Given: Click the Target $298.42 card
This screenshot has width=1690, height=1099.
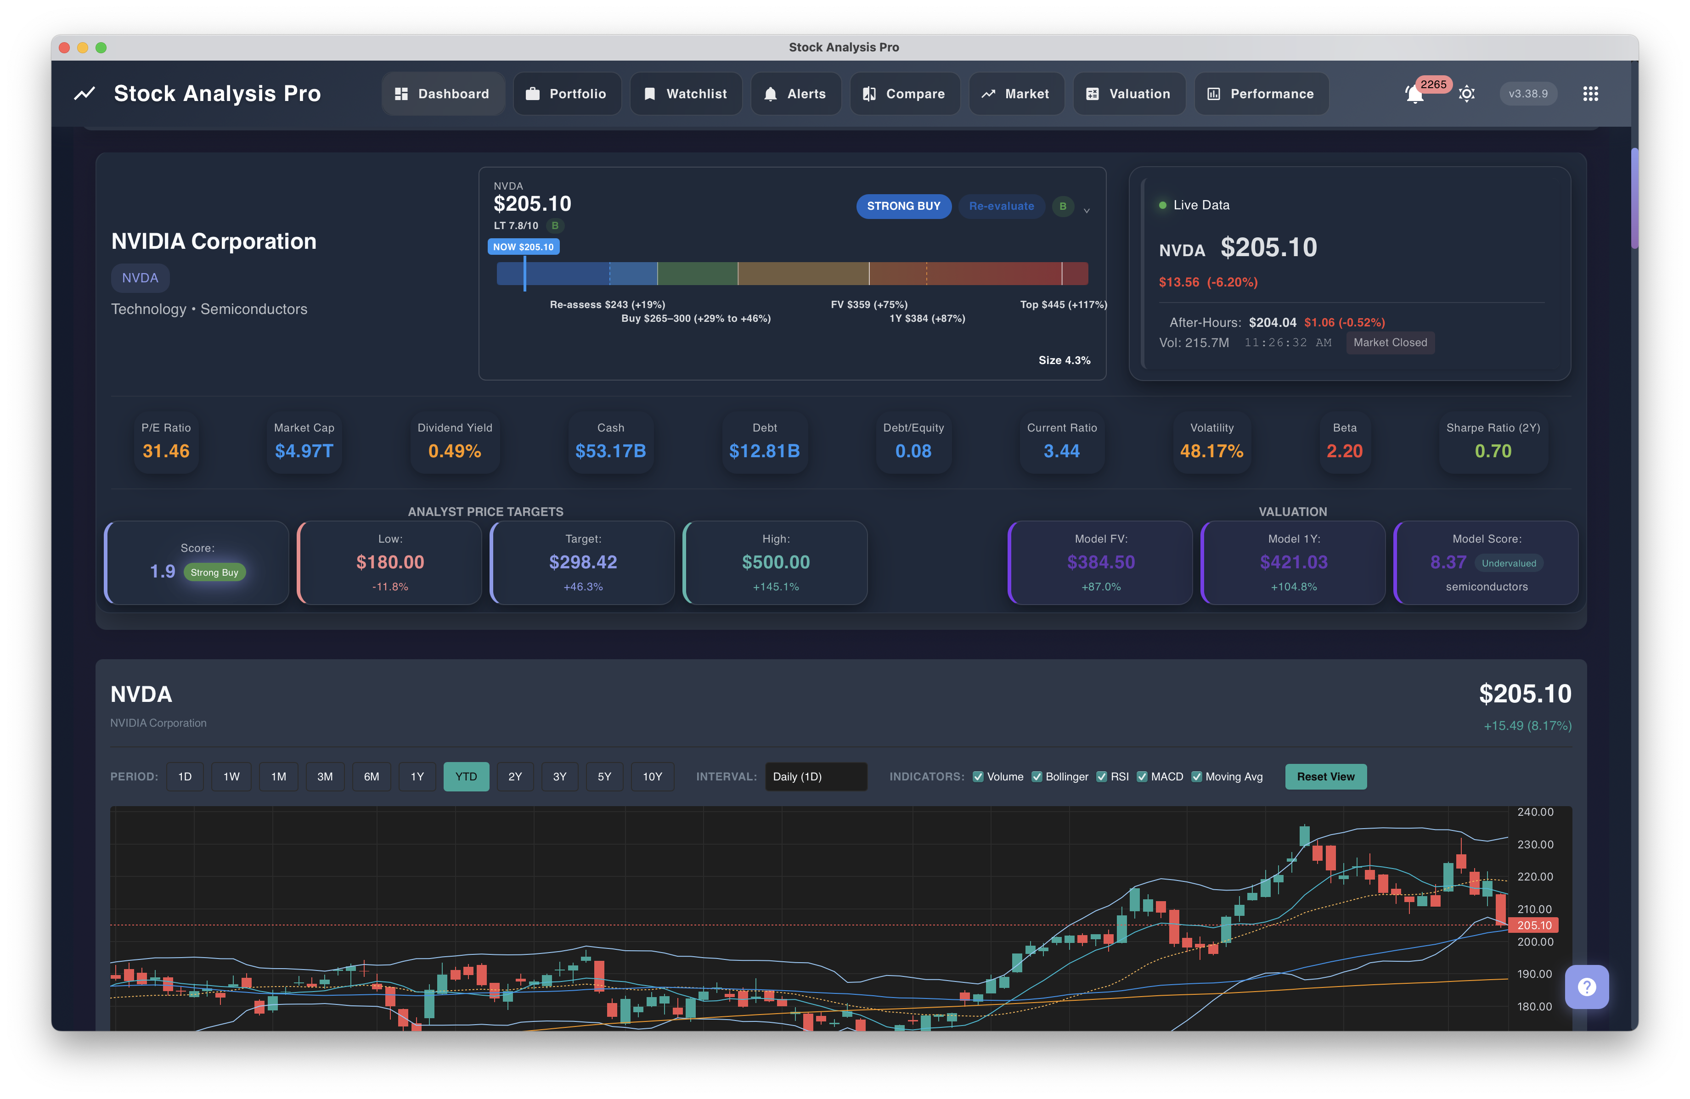Looking at the screenshot, I should point(583,562).
